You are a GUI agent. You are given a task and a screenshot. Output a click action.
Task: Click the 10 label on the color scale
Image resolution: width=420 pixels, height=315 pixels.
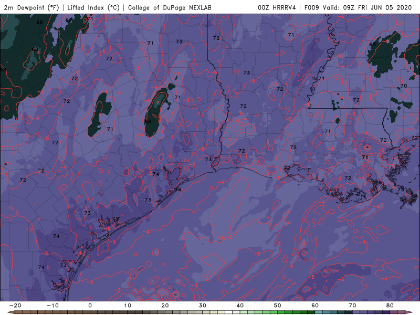[x=128, y=306]
